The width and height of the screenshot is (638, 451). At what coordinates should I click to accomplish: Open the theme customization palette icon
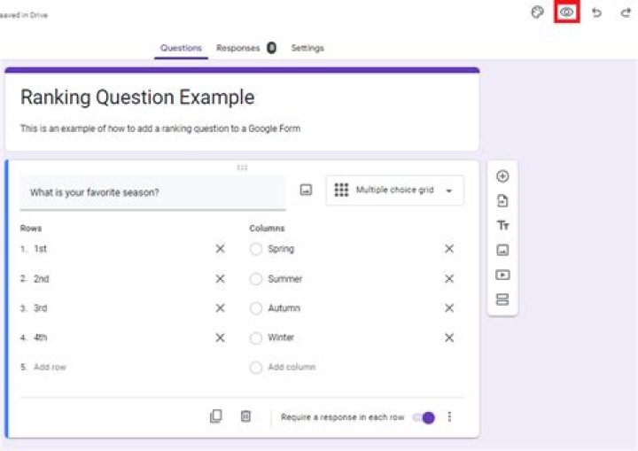[x=537, y=12]
